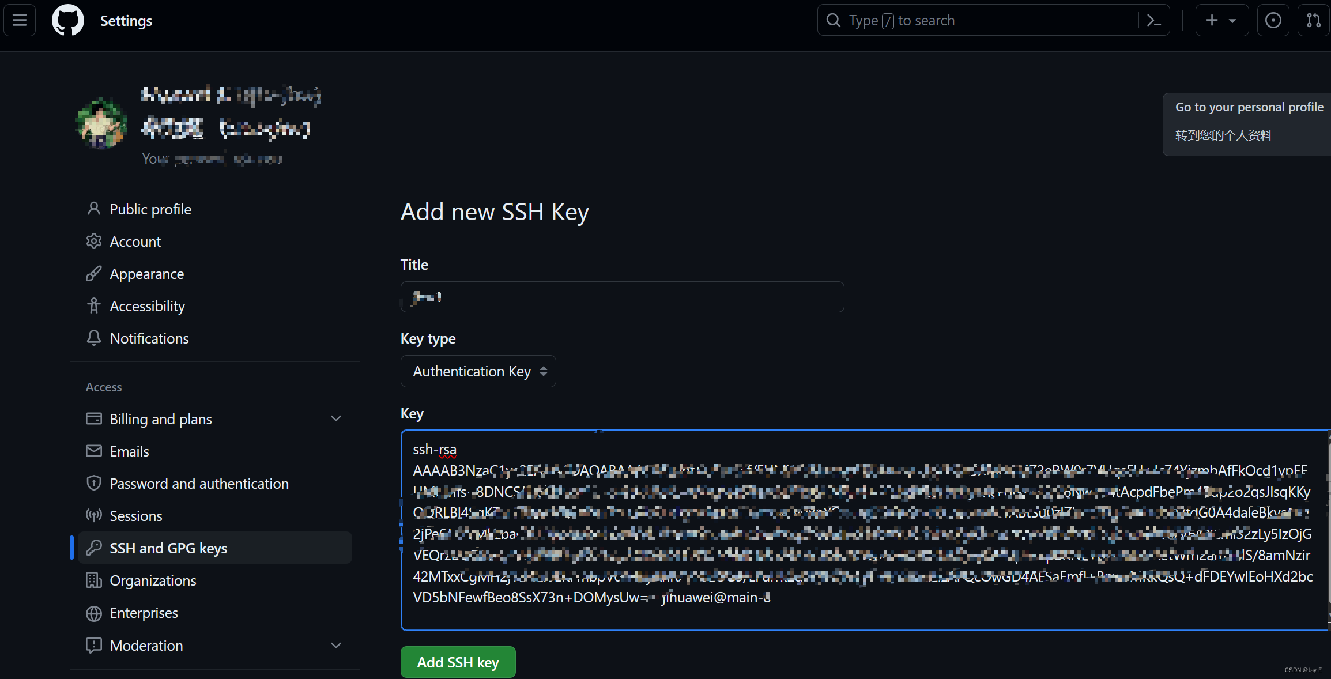Open the hamburger navigation menu

coord(19,20)
